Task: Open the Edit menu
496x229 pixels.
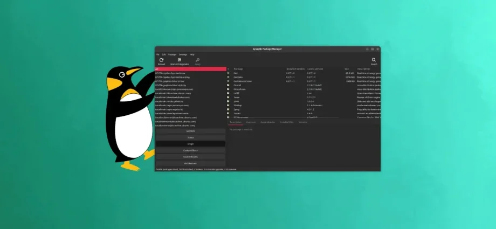Action: click(164, 54)
